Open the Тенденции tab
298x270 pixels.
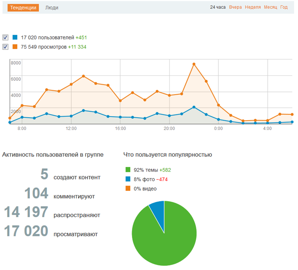[x=23, y=7]
